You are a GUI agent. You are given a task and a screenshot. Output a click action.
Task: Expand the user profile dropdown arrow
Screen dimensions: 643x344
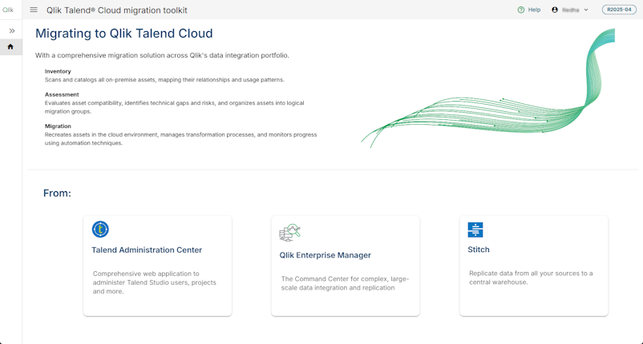[586, 10]
